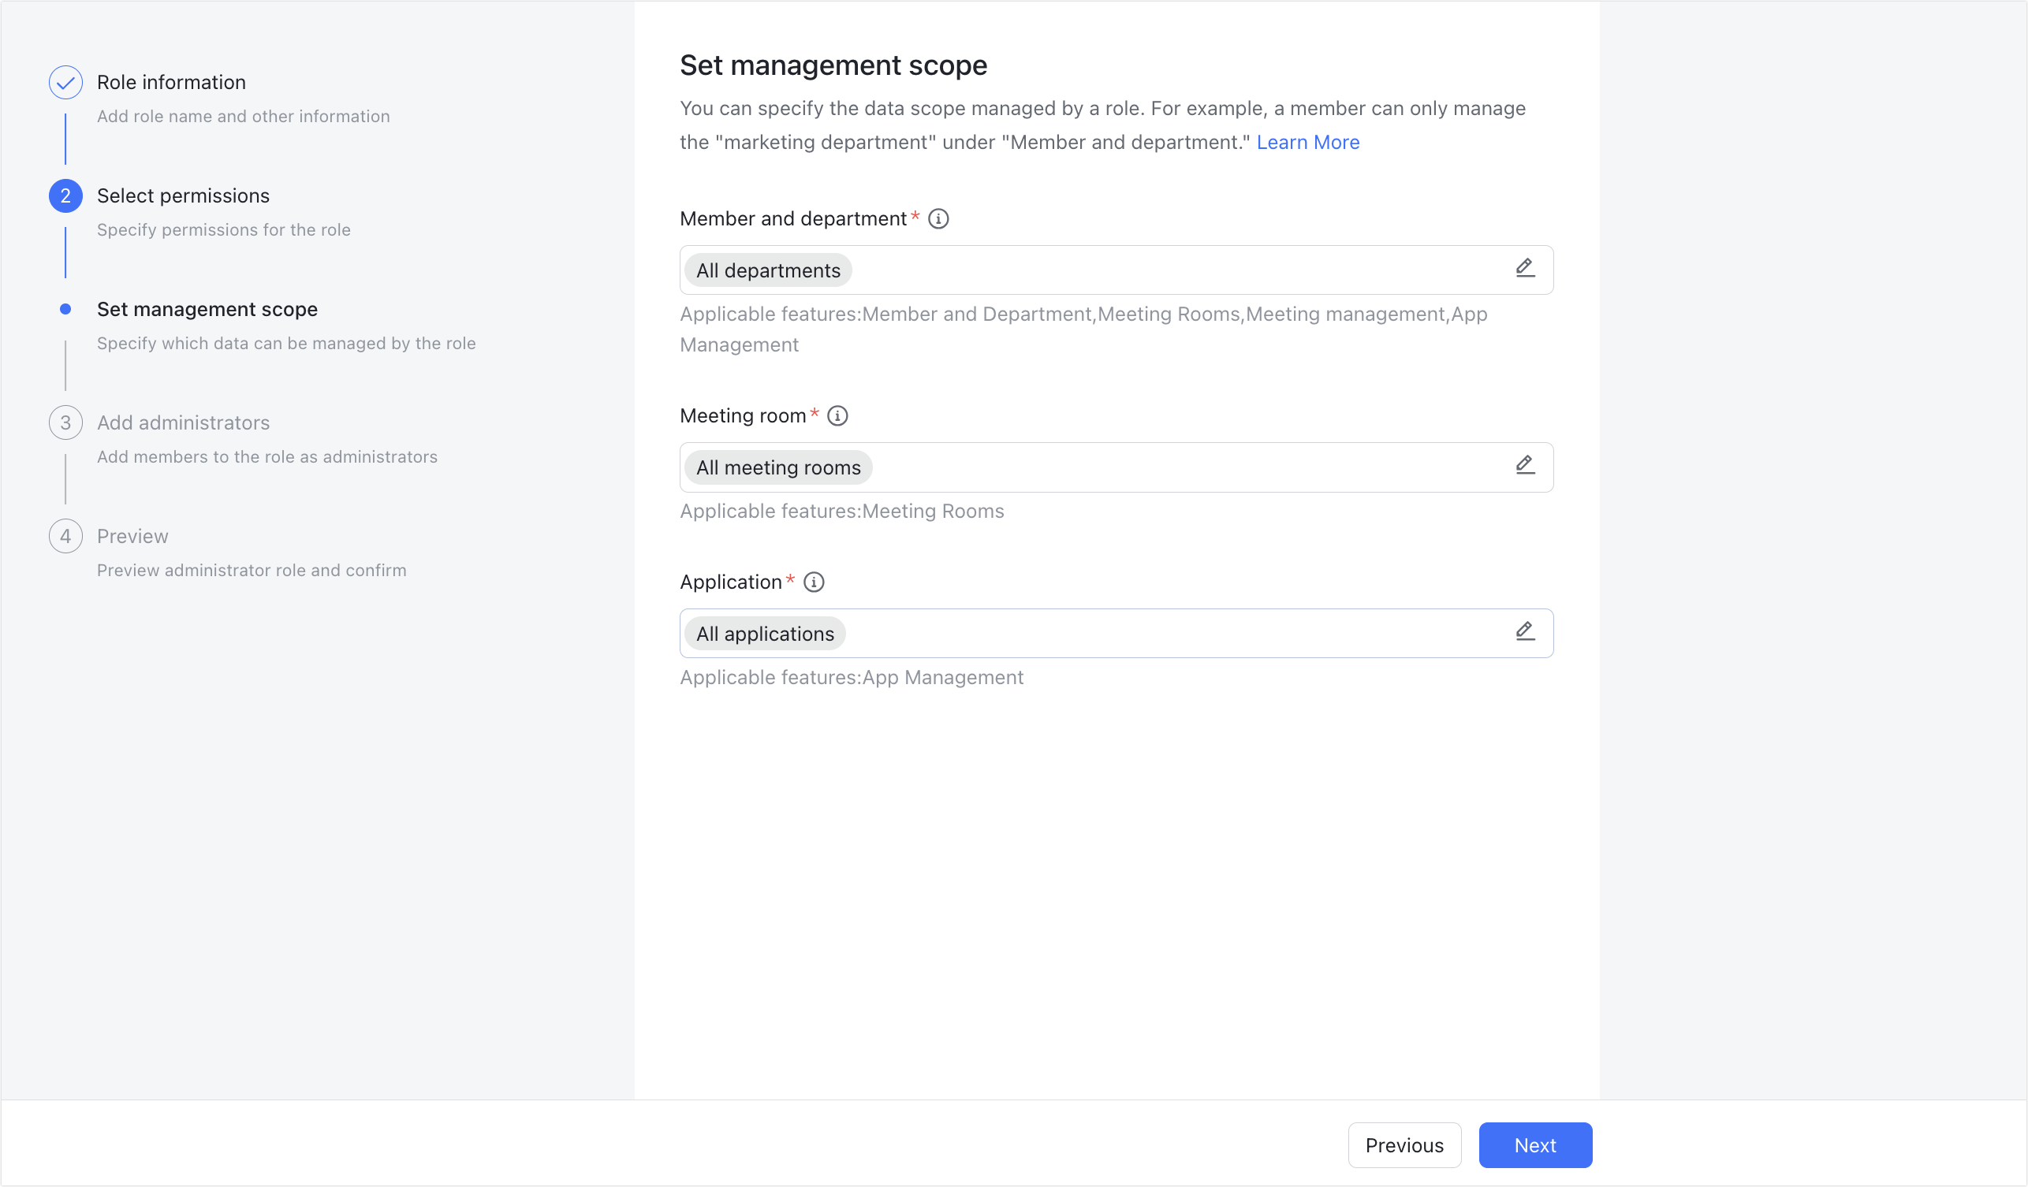Select the All applications tag
Screen dimensions: 2028x1187
tap(764, 633)
